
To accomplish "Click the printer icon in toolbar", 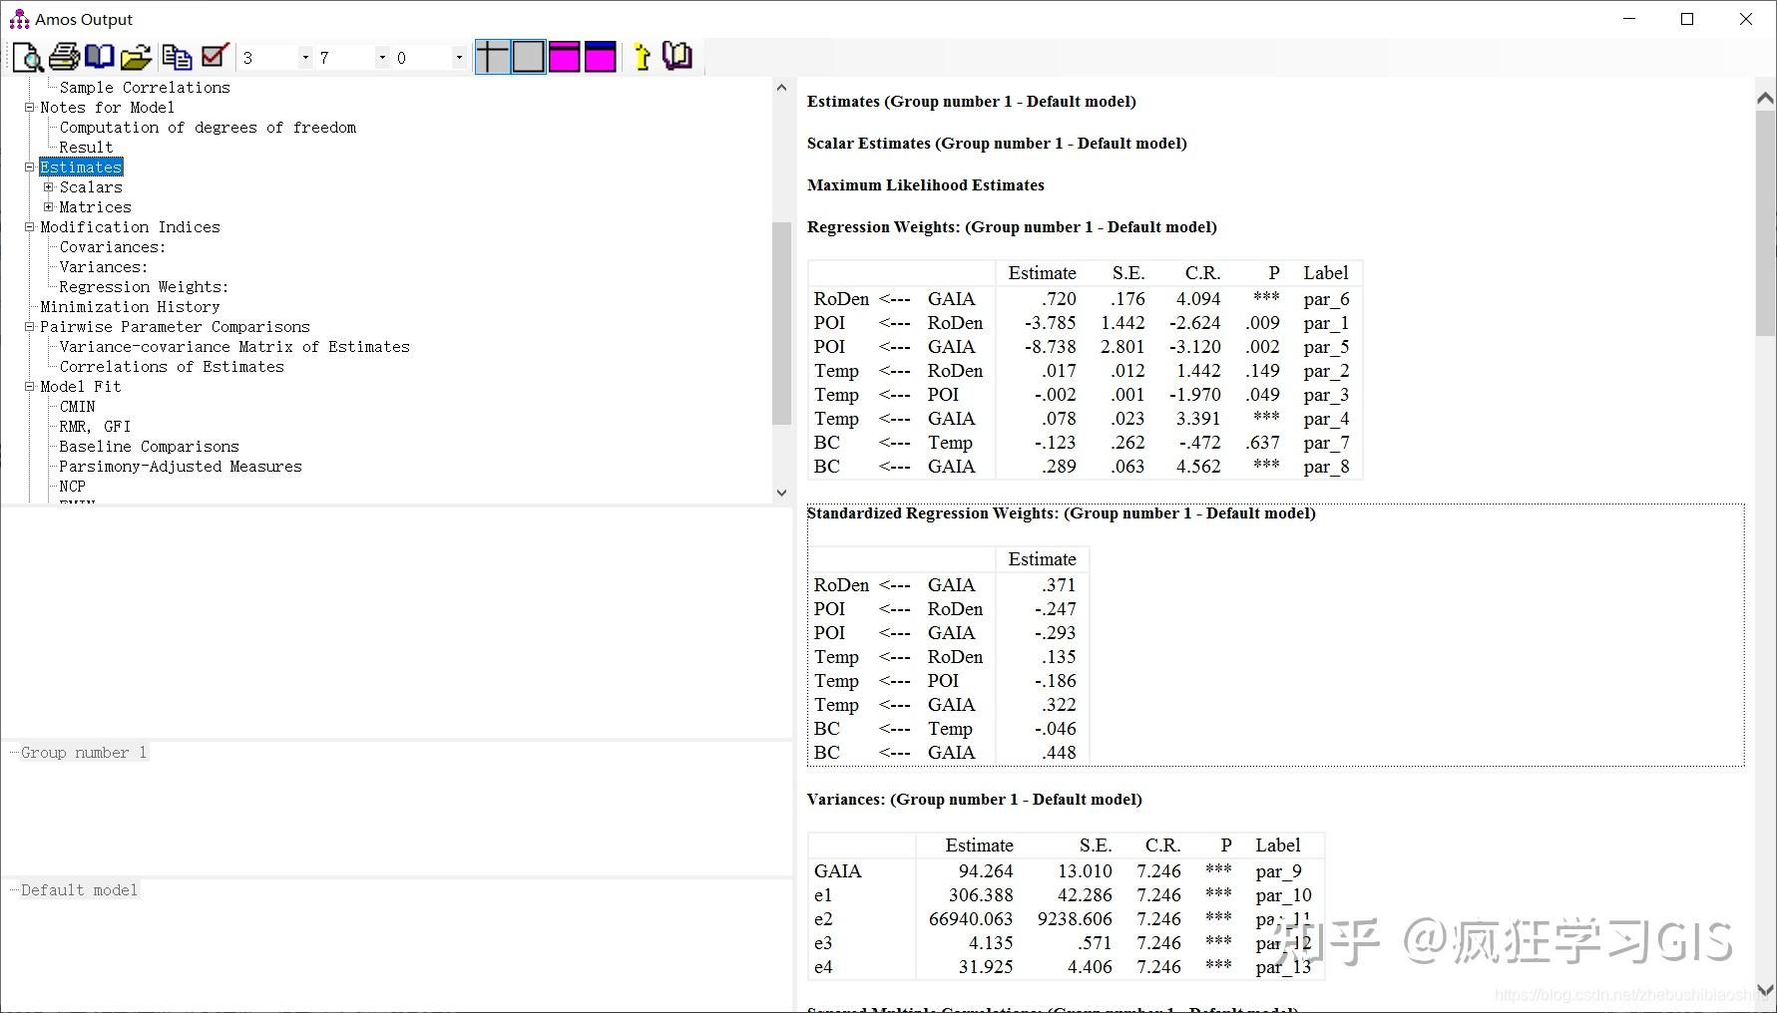I will [x=64, y=57].
